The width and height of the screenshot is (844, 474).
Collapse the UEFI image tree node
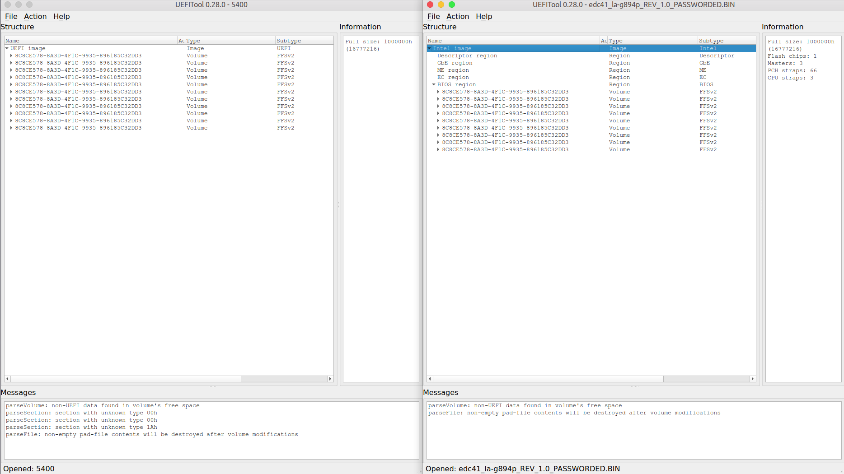coord(7,48)
